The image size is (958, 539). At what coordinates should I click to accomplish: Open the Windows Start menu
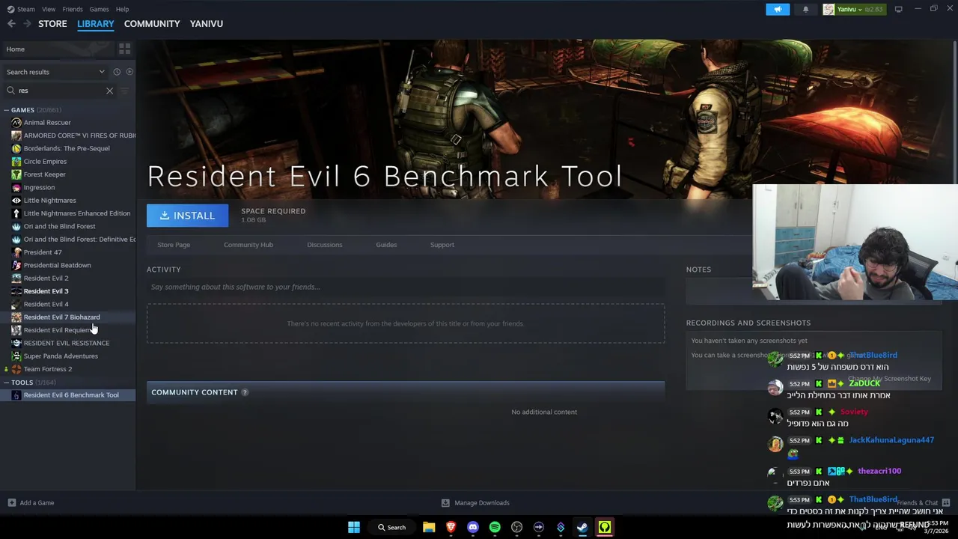[x=354, y=527]
